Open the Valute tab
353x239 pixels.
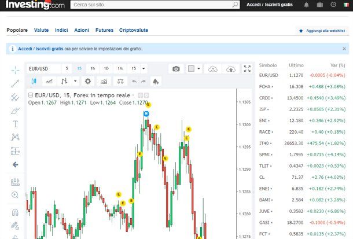click(x=42, y=30)
